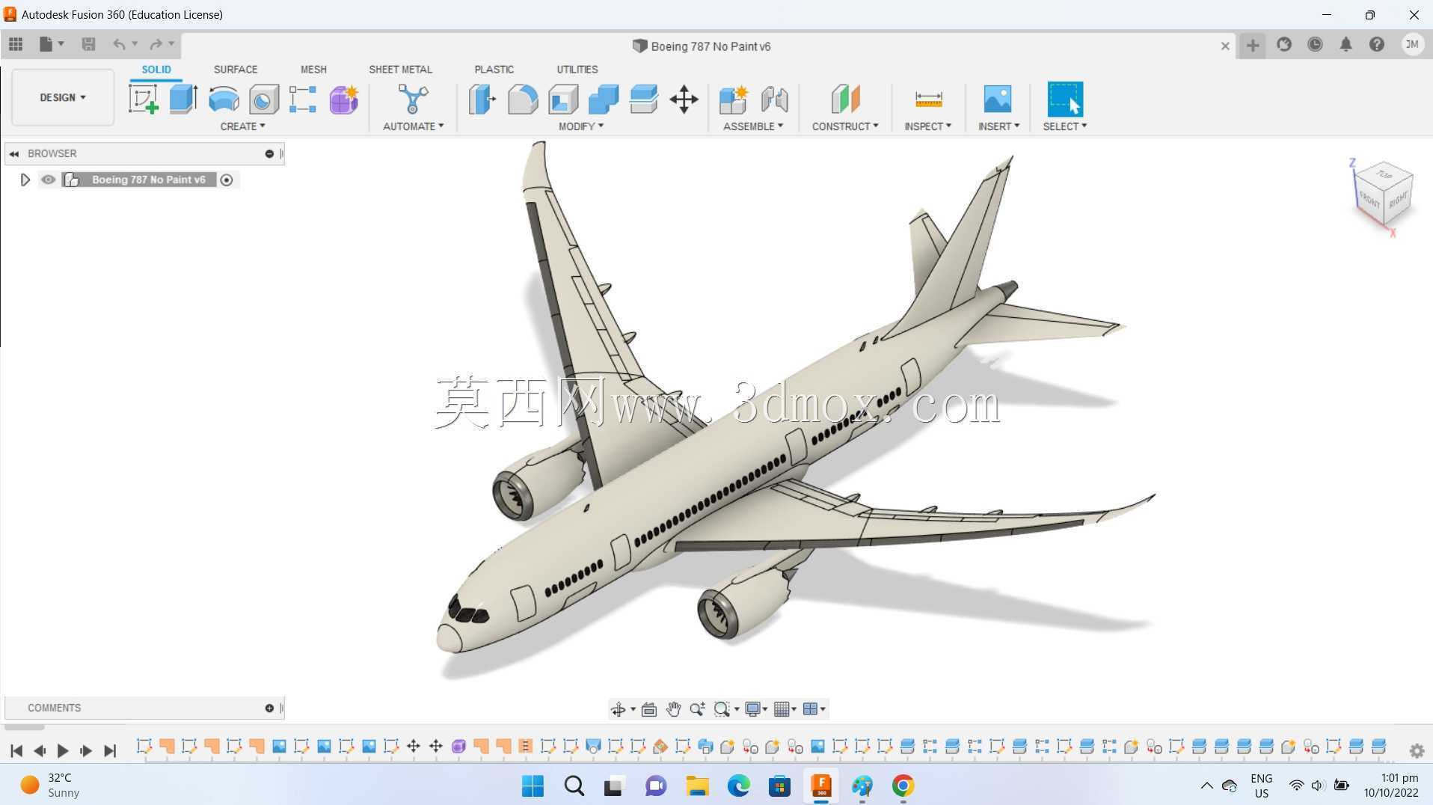Select the Move/Copy tool icon
The height and width of the screenshot is (805, 1433).
pos(684,99)
